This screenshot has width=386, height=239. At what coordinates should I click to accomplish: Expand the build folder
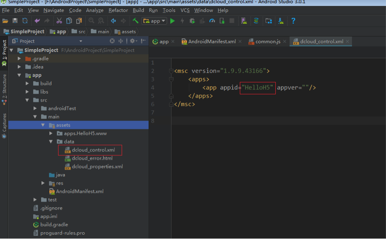[27, 84]
